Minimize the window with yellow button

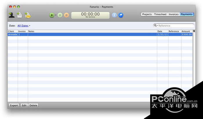pos(14,7)
